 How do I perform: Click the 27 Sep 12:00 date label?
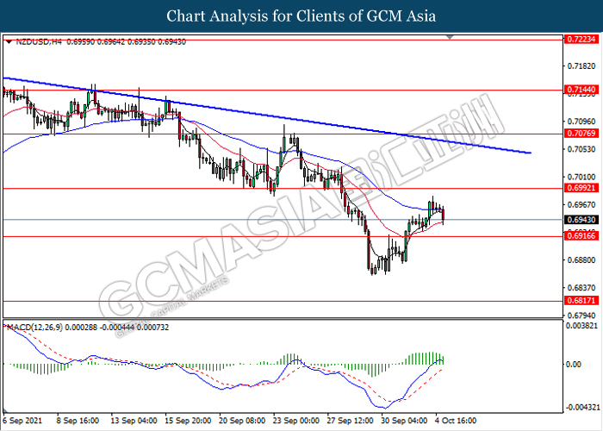[x=350, y=421]
